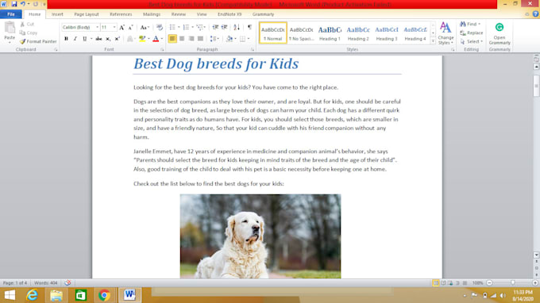Apply subscript formatting
Screen dimensions: 540x303
(x=108, y=39)
